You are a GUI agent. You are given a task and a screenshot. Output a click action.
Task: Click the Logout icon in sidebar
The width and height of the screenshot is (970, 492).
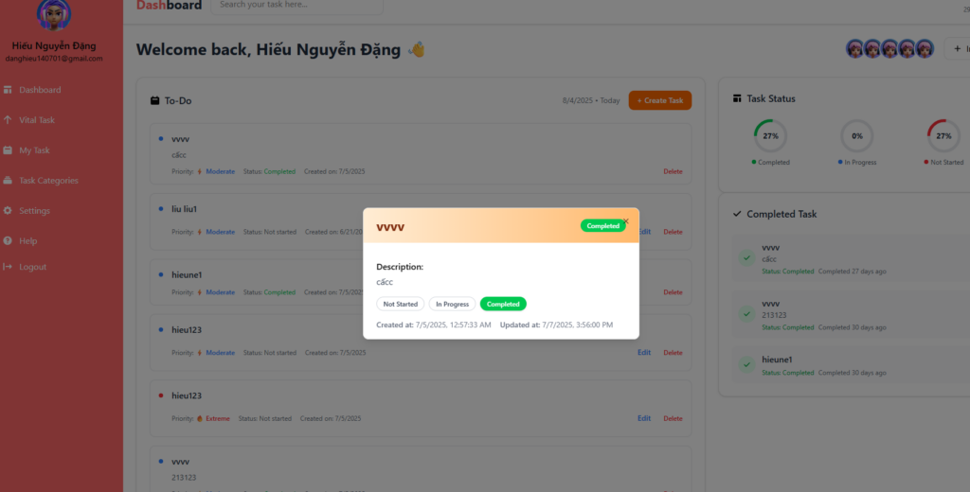coord(9,267)
